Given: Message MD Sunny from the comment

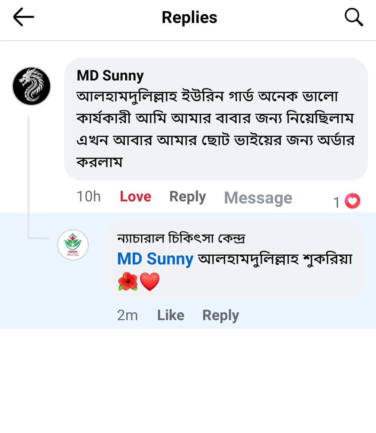Looking at the screenshot, I should pyautogui.click(x=258, y=198).
